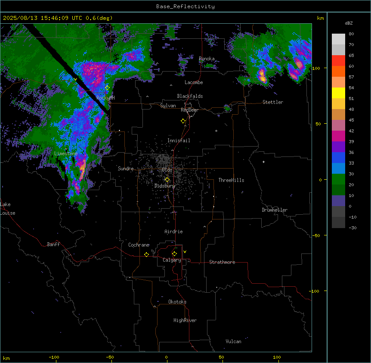Click the Base_Reflectivity title text

pos(185,6)
